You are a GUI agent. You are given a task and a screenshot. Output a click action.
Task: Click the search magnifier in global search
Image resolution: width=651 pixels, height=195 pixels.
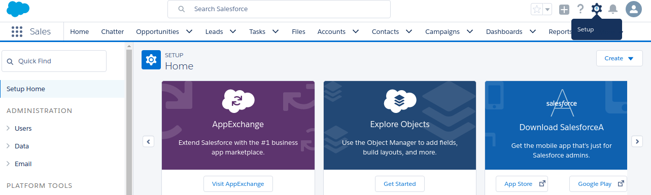(181, 9)
